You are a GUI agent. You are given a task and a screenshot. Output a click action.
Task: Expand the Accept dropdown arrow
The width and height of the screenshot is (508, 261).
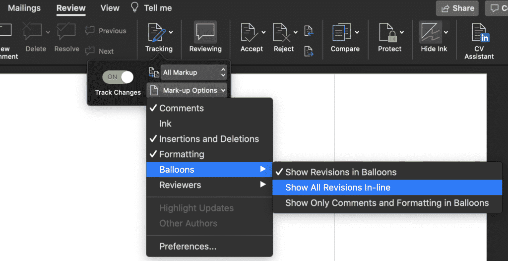click(x=263, y=32)
